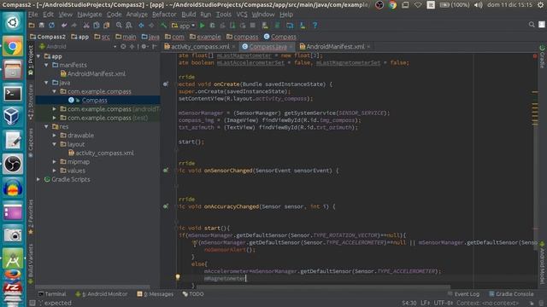The width and height of the screenshot is (547, 307).
Task: Select AndroidManifest.xml in project tree
Action: (97, 74)
